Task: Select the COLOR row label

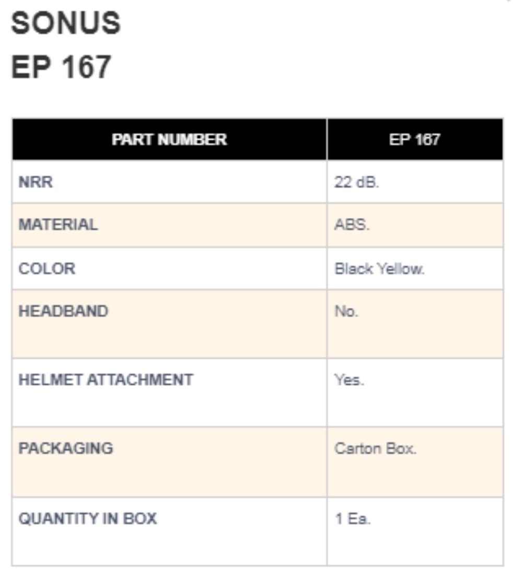Action: click(47, 269)
